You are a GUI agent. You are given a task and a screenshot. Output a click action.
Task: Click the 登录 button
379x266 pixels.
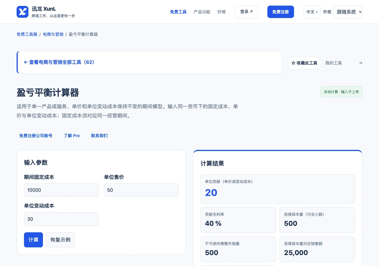(246, 12)
